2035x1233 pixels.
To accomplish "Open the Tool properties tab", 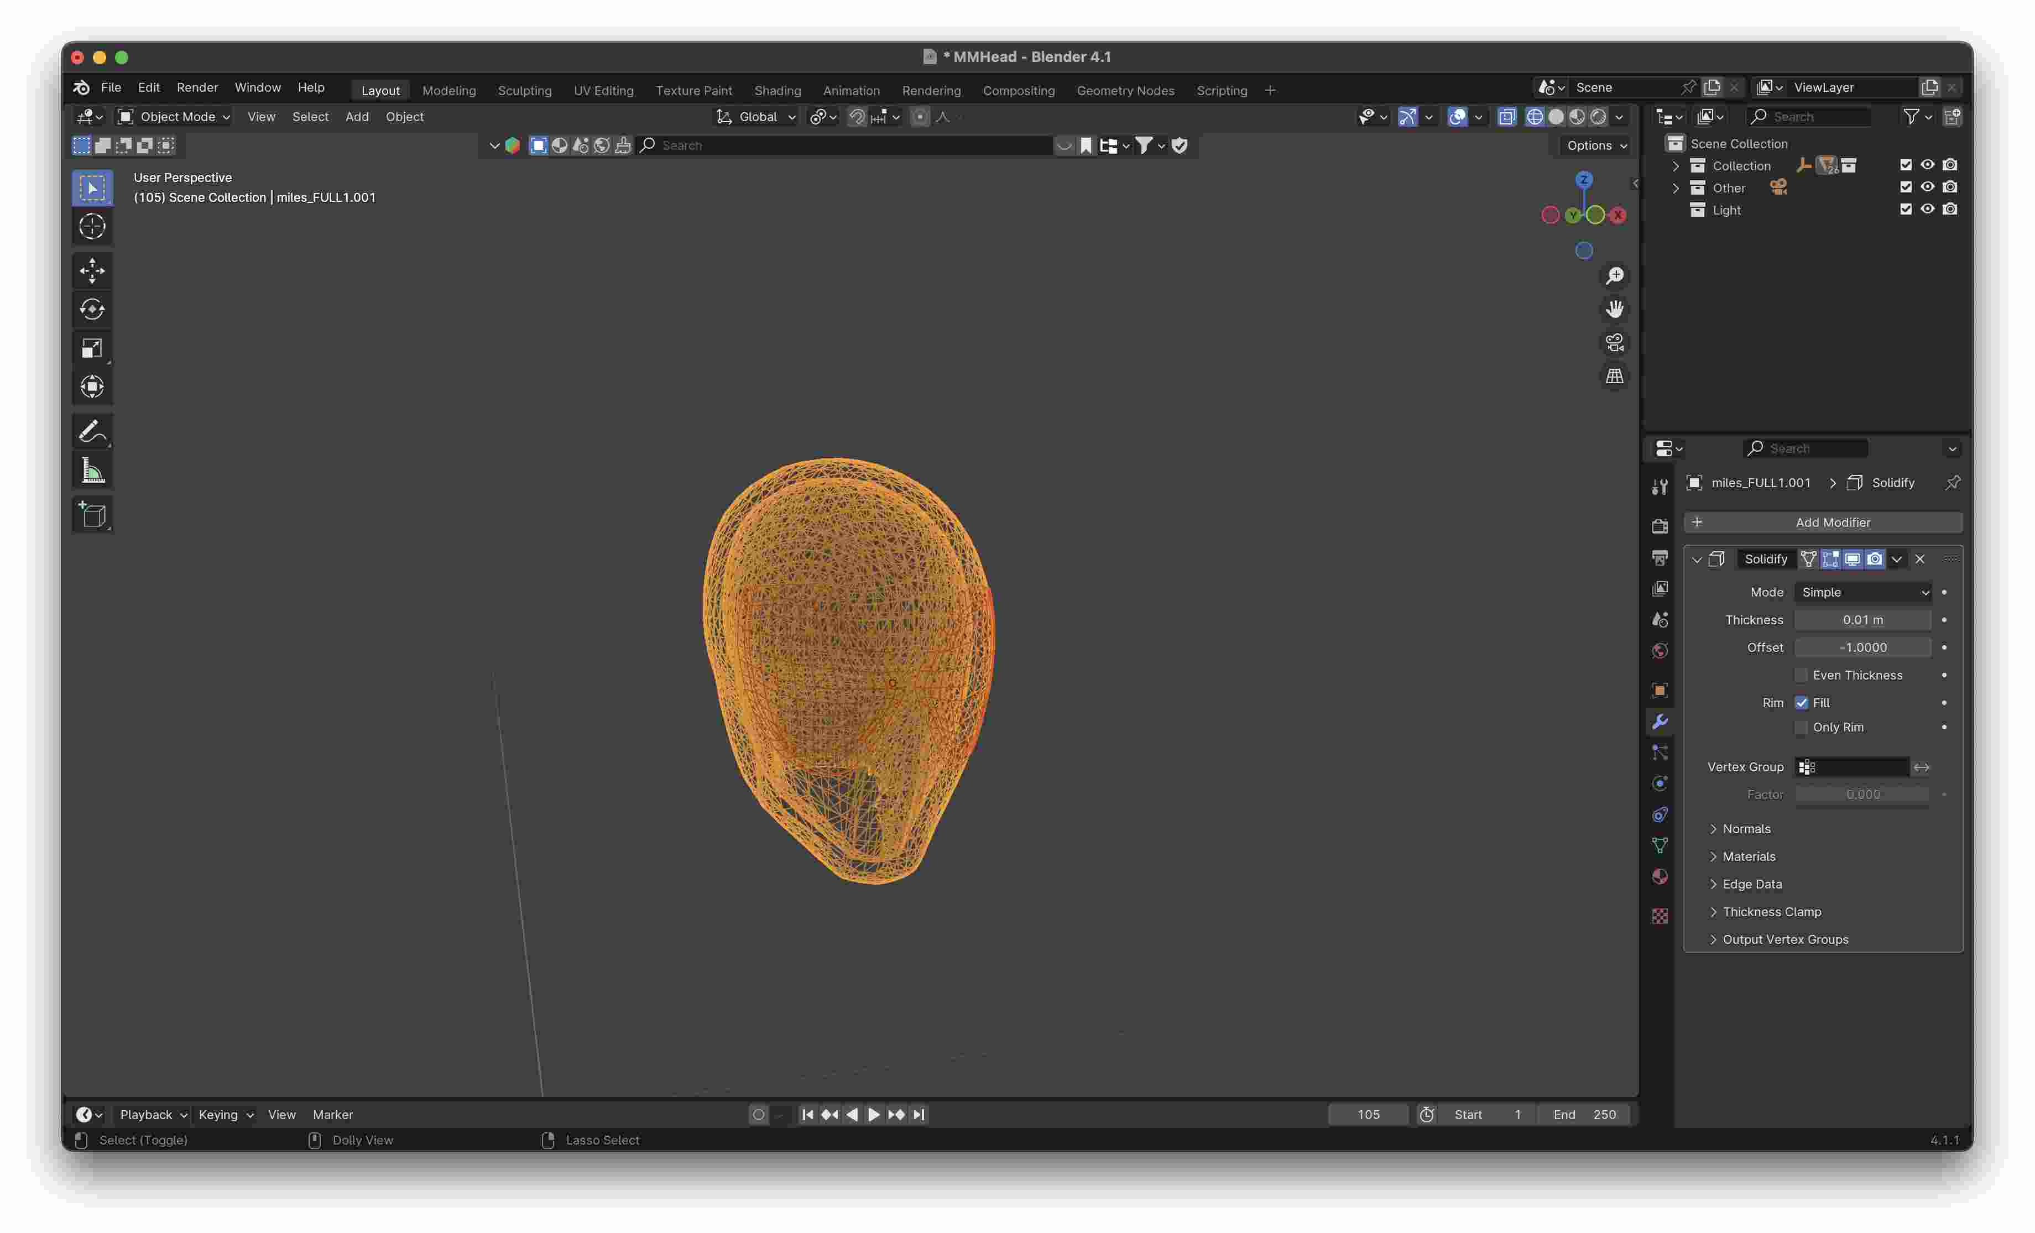I will pos(1660,487).
